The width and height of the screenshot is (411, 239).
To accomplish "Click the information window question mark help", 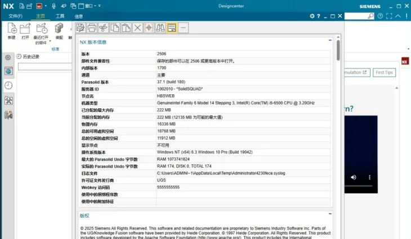I will click(319, 16).
